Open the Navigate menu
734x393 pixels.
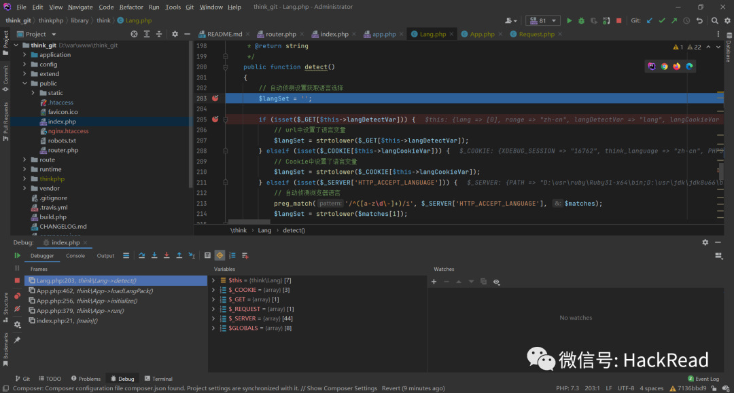click(x=80, y=7)
